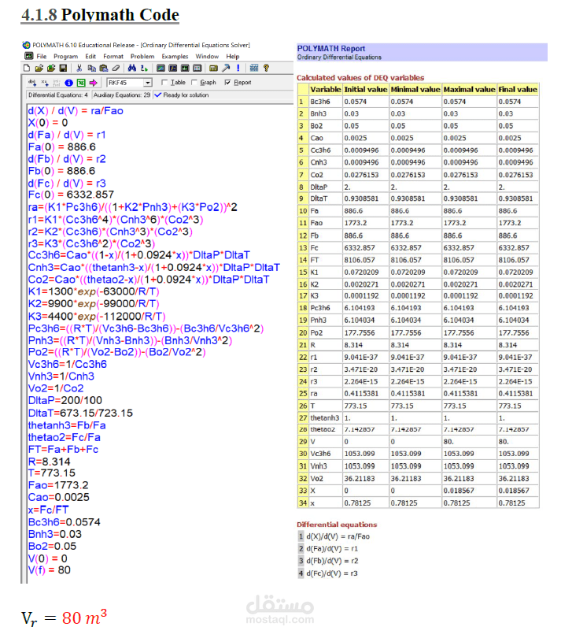This screenshot has width=561, height=638.
Task: Click add explicit equation x= icon
Action: (45, 83)
